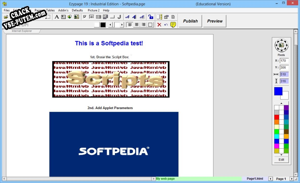
Task: Select the blue A with vertical bar icon
Action: (134, 17)
